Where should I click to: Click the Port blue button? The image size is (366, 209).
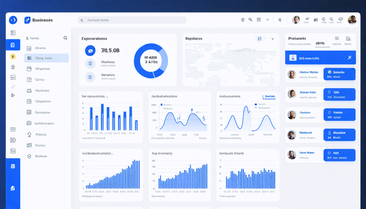click(x=339, y=155)
